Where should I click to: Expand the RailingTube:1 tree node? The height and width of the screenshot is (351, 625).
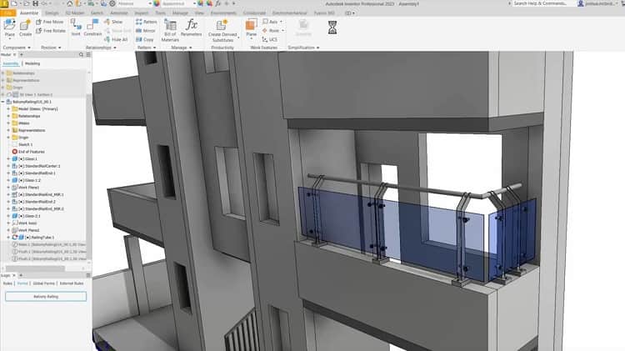click(8, 238)
